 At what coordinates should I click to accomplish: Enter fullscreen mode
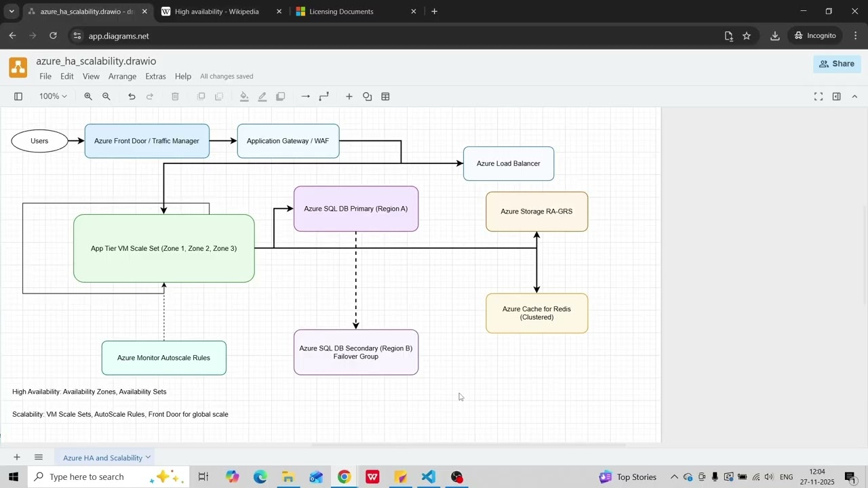(x=818, y=97)
